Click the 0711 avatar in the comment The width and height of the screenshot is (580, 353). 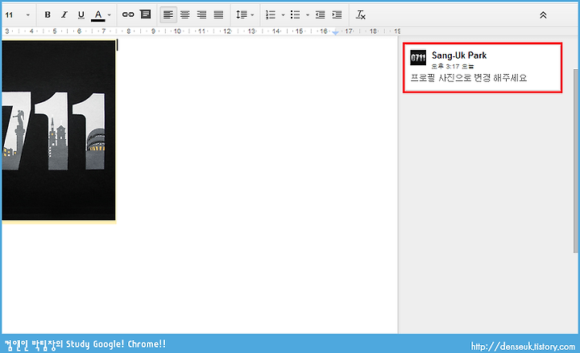pos(418,58)
